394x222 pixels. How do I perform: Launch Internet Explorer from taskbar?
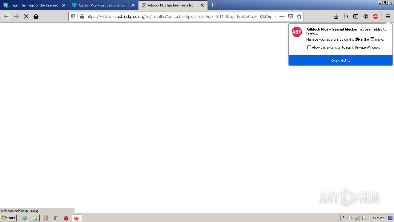tap(24, 218)
